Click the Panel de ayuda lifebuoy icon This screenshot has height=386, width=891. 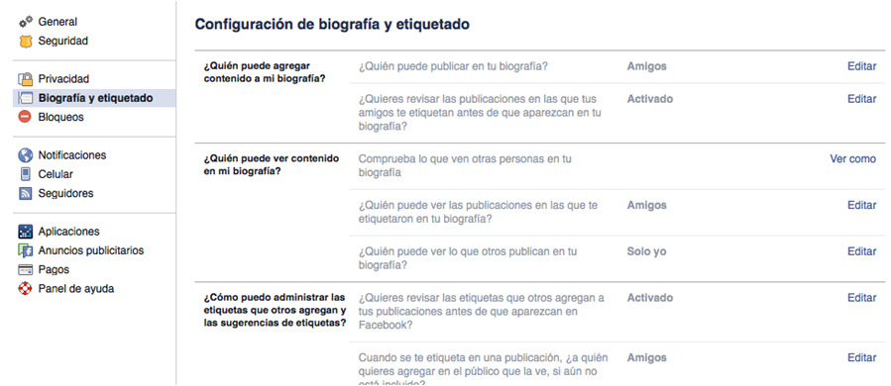click(x=26, y=289)
